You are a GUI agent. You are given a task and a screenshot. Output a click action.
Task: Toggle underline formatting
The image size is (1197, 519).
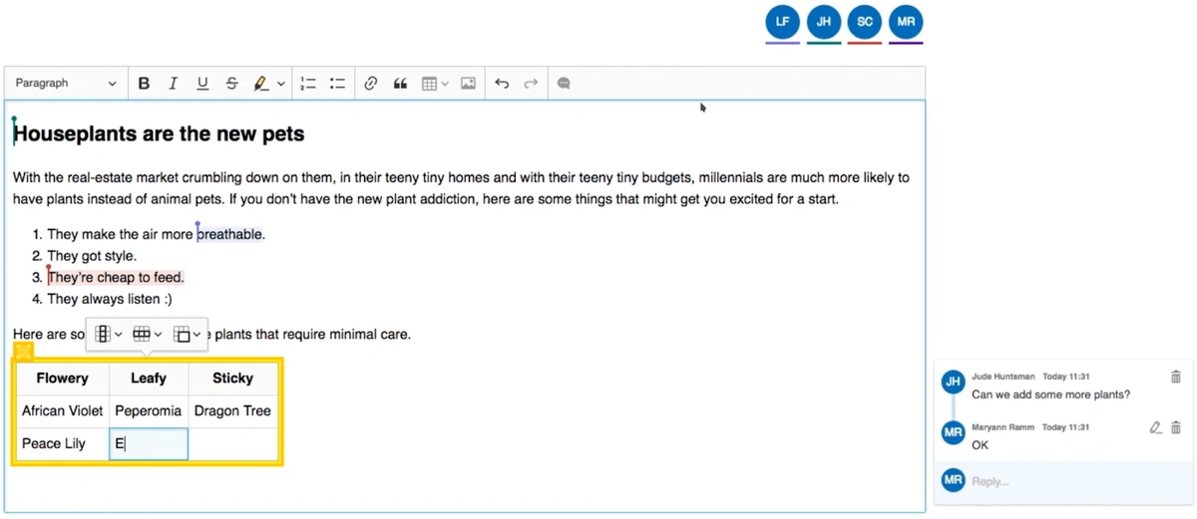[x=202, y=84]
